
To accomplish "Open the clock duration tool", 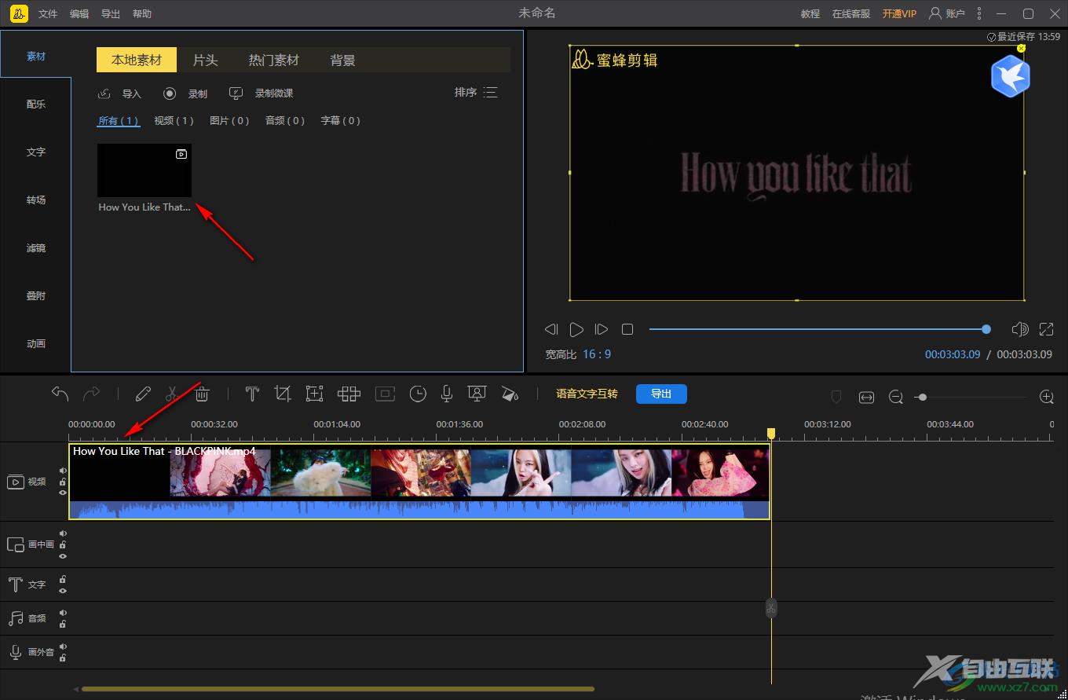I will tap(418, 394).
